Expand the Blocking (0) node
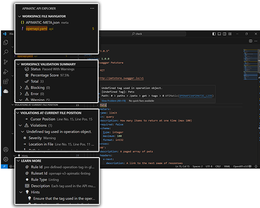This screenshot has height=208, width=260. point(21,87)
